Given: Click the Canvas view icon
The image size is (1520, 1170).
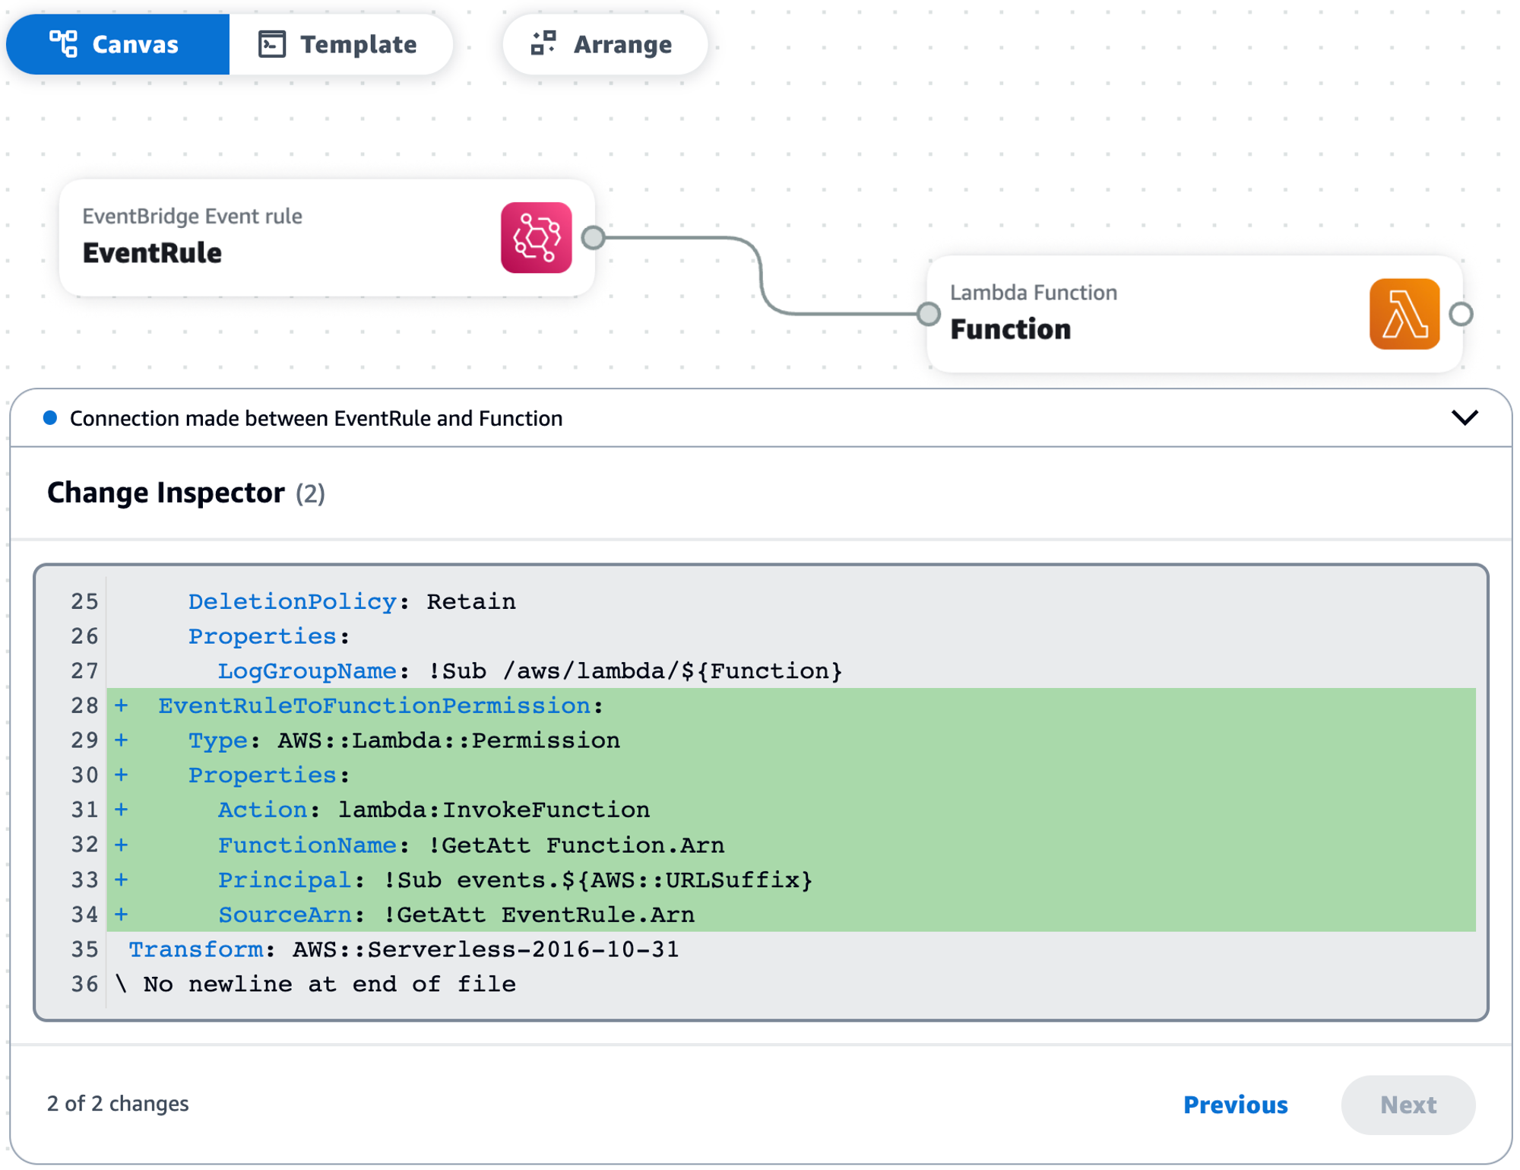Looking at the screenshot, I should 64,44.
